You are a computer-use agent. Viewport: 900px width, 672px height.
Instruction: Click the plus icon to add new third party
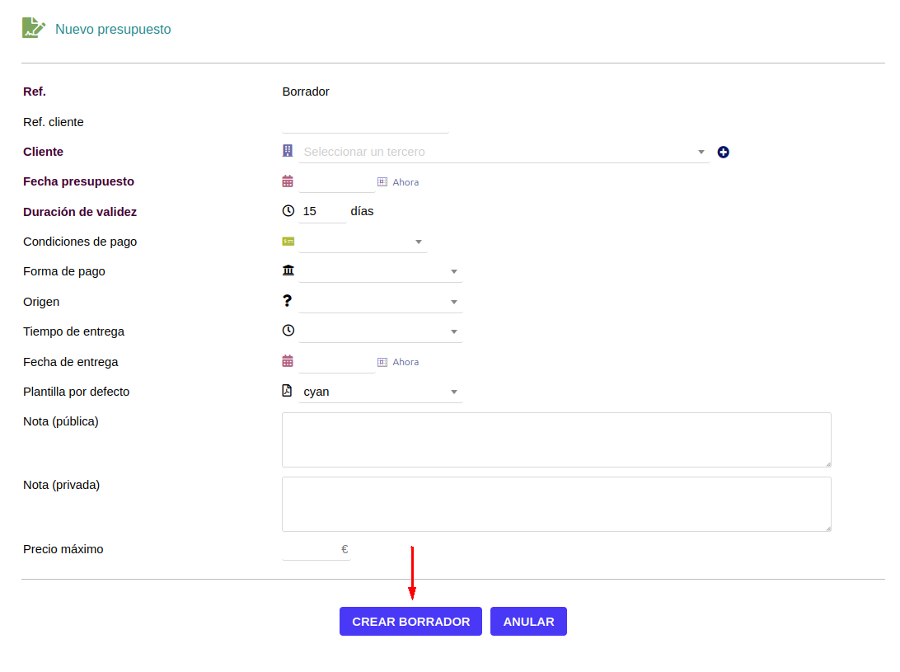pos(723,152)
